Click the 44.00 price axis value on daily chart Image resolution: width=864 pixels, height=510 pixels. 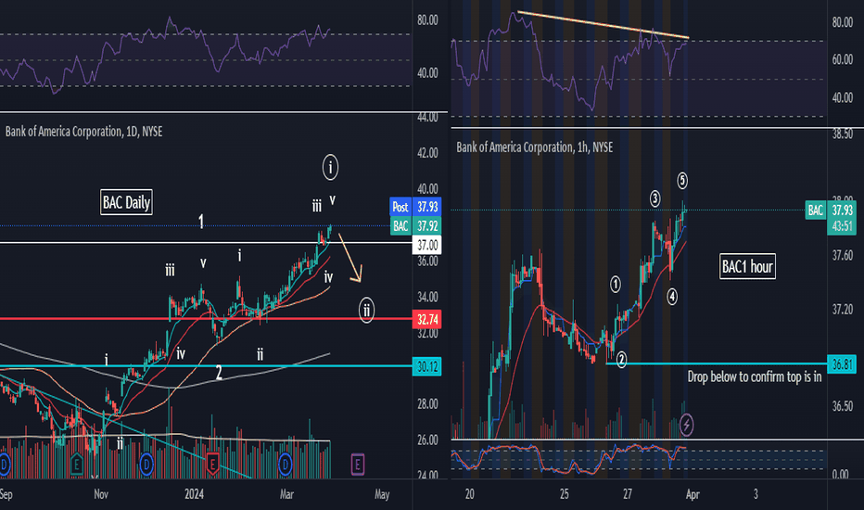[427, 117]
